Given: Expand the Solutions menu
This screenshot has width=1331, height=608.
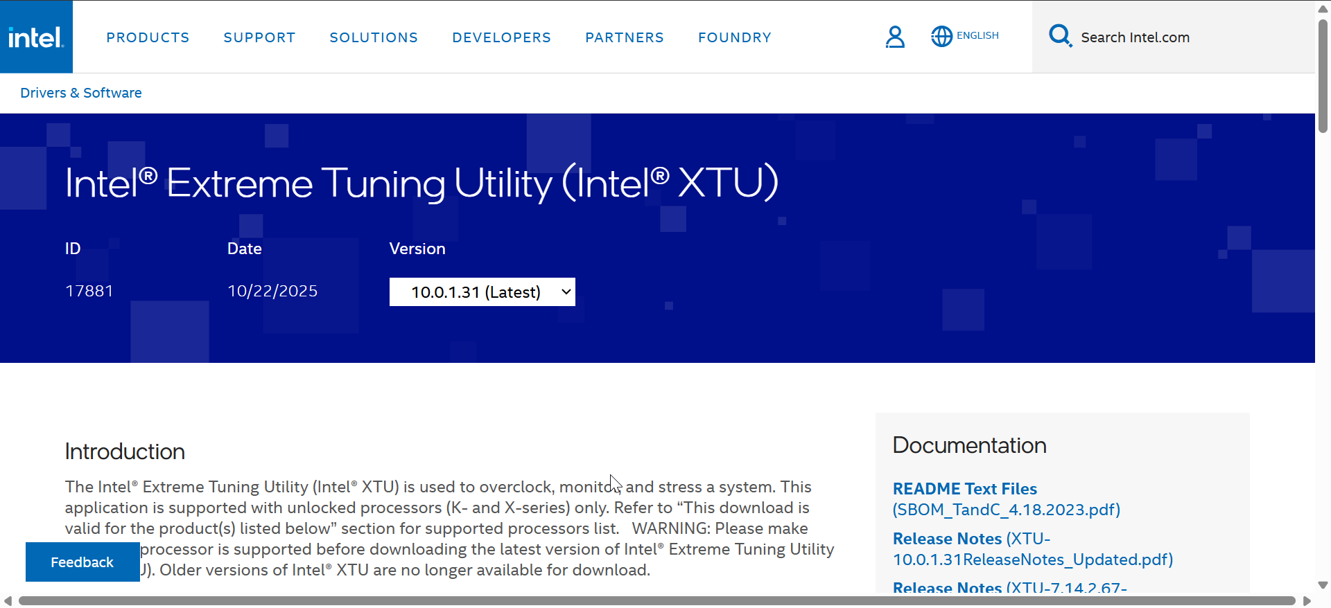Looking at the screenshot, I should (374, 37).
